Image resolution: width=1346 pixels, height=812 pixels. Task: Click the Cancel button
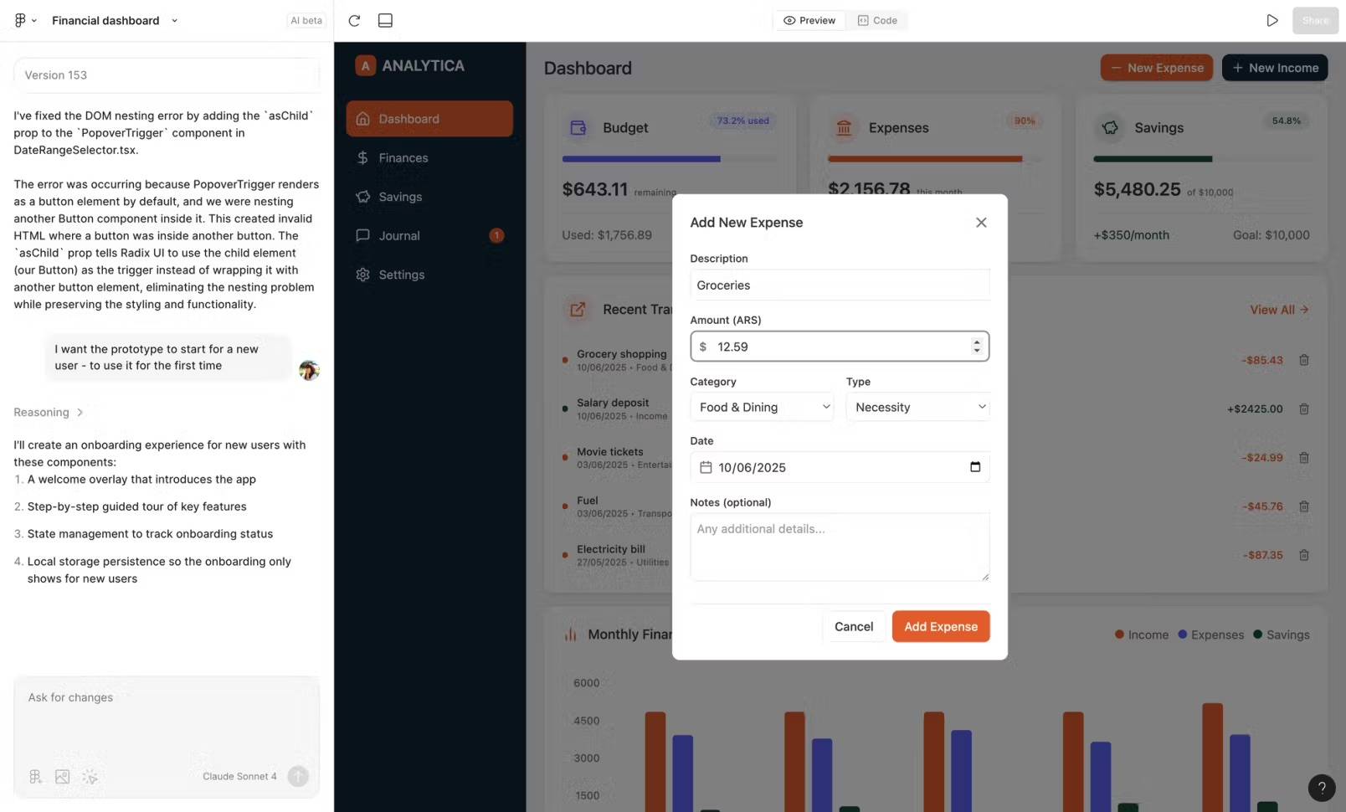click(854, 626)
